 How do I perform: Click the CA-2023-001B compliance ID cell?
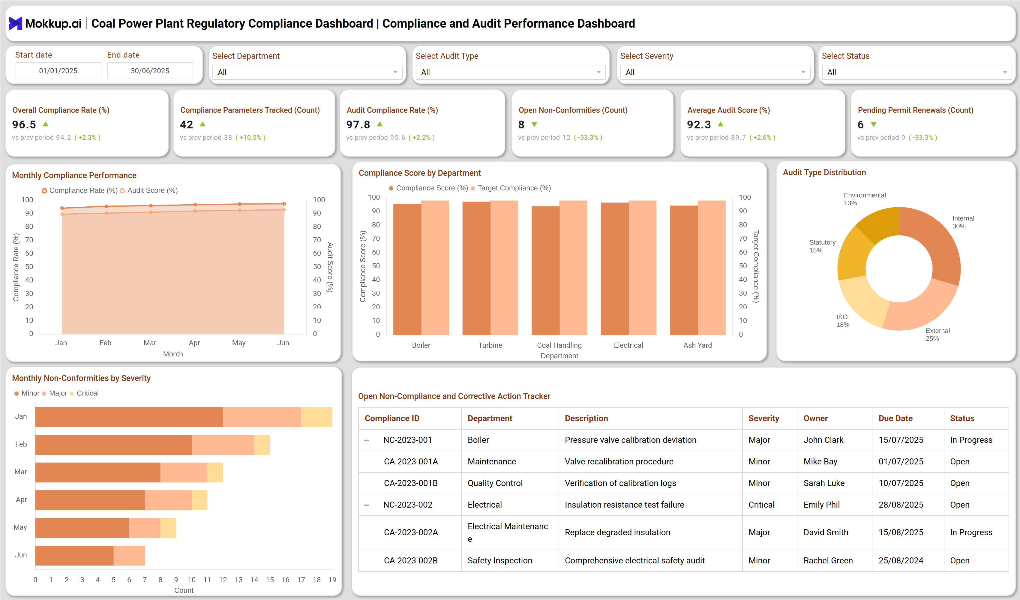411,483
